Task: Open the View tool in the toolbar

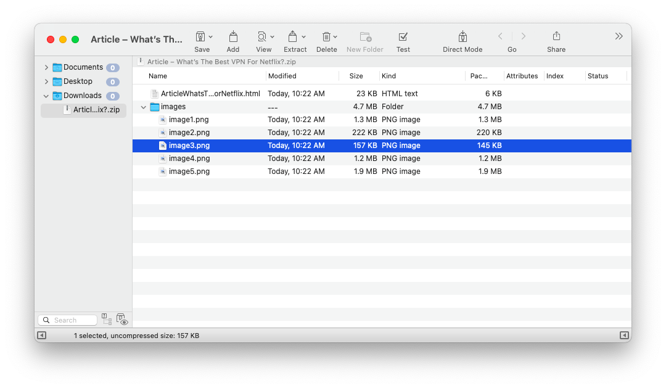Action: (x=261, y=37)
